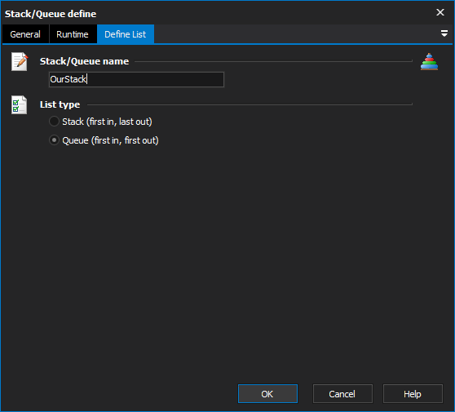Image resolution: width=455 pixels, height=412 pixels.
Task: Click the checklist document icon beside List type
Action: [x=19, y=104]
